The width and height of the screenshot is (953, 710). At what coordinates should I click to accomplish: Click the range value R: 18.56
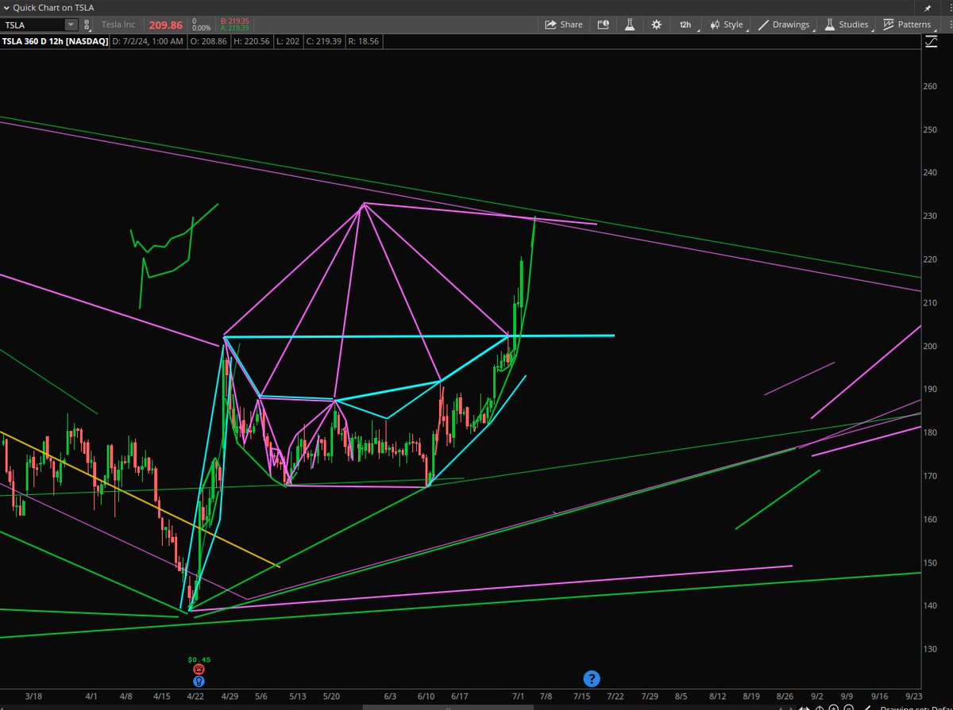(x=364, y=40)
